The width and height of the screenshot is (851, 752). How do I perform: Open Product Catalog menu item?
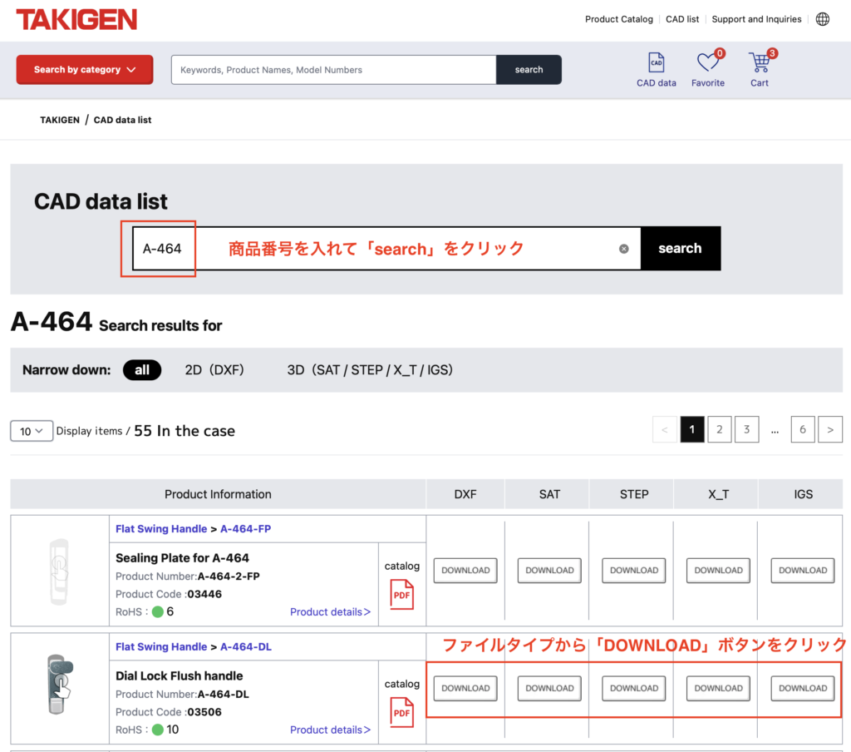coord(618,19)
